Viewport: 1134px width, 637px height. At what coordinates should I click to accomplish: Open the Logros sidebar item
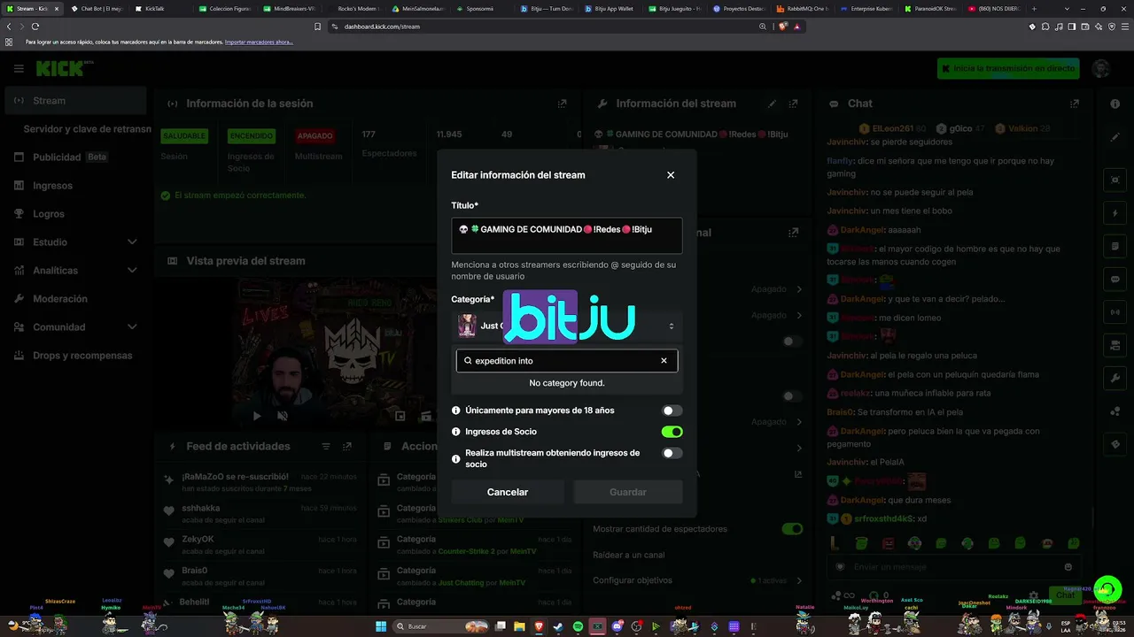coord(75,214)
